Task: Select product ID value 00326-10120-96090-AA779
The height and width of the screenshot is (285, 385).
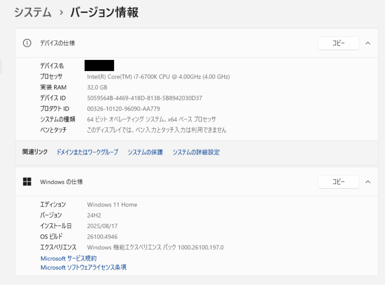Action: click(123, 109)
